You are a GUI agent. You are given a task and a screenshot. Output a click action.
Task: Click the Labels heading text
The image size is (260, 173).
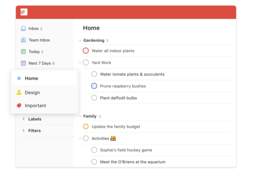35,119
